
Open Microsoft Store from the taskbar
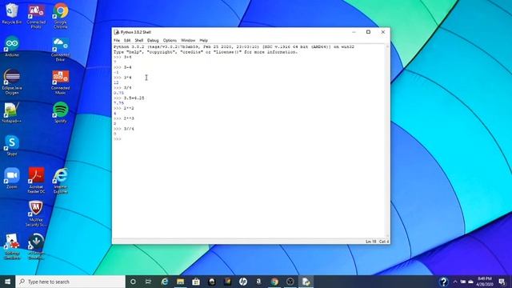[196, 282]
